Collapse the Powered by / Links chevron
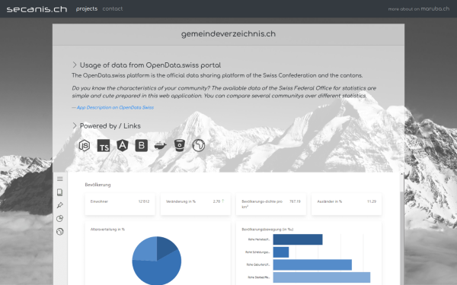The height and width of the screenshot is (285, 457). coord(75,125)
